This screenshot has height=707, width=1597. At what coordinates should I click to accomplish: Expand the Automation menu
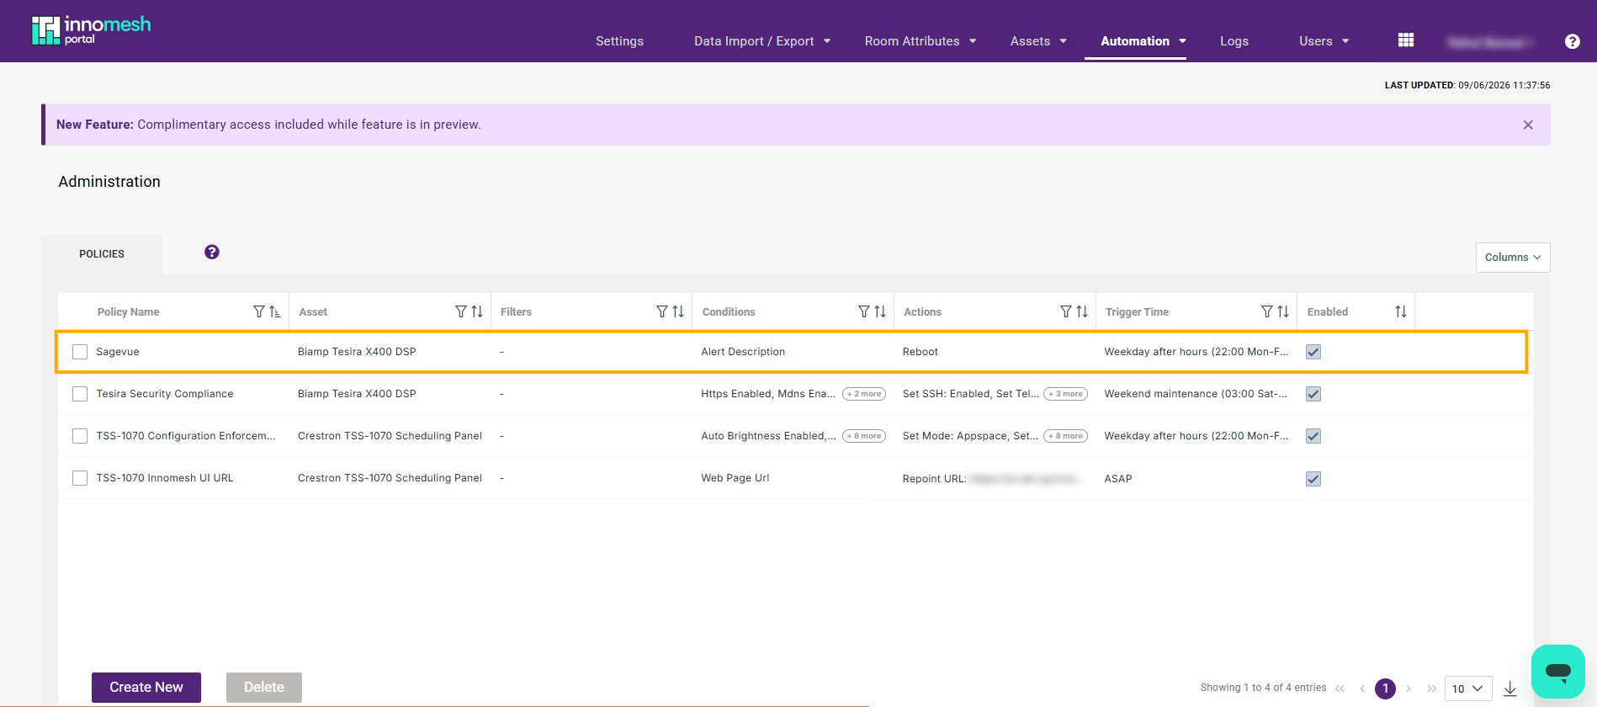pos(1143,41)
